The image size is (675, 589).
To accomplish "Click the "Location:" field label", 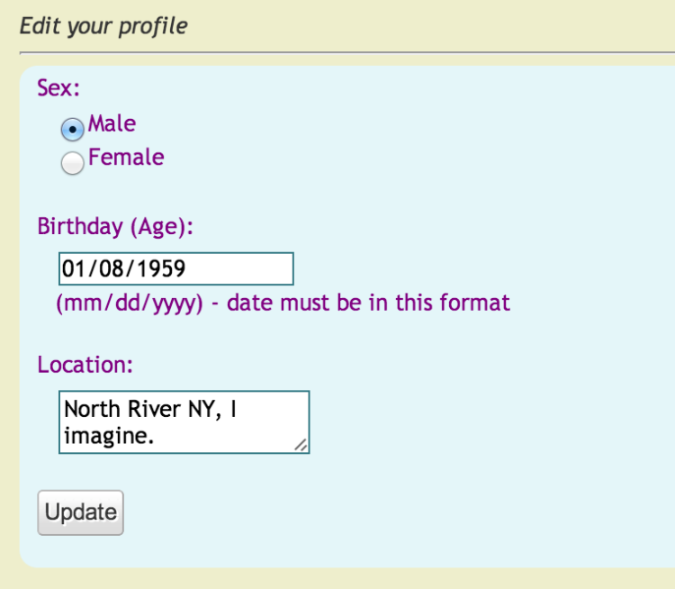I will click(x=85, y=365).
